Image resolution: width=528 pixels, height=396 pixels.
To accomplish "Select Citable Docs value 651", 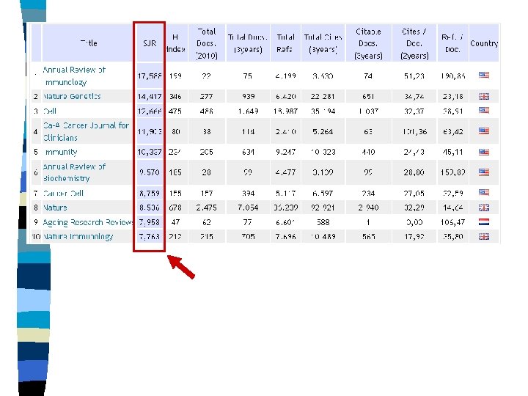I will [368, 96].
